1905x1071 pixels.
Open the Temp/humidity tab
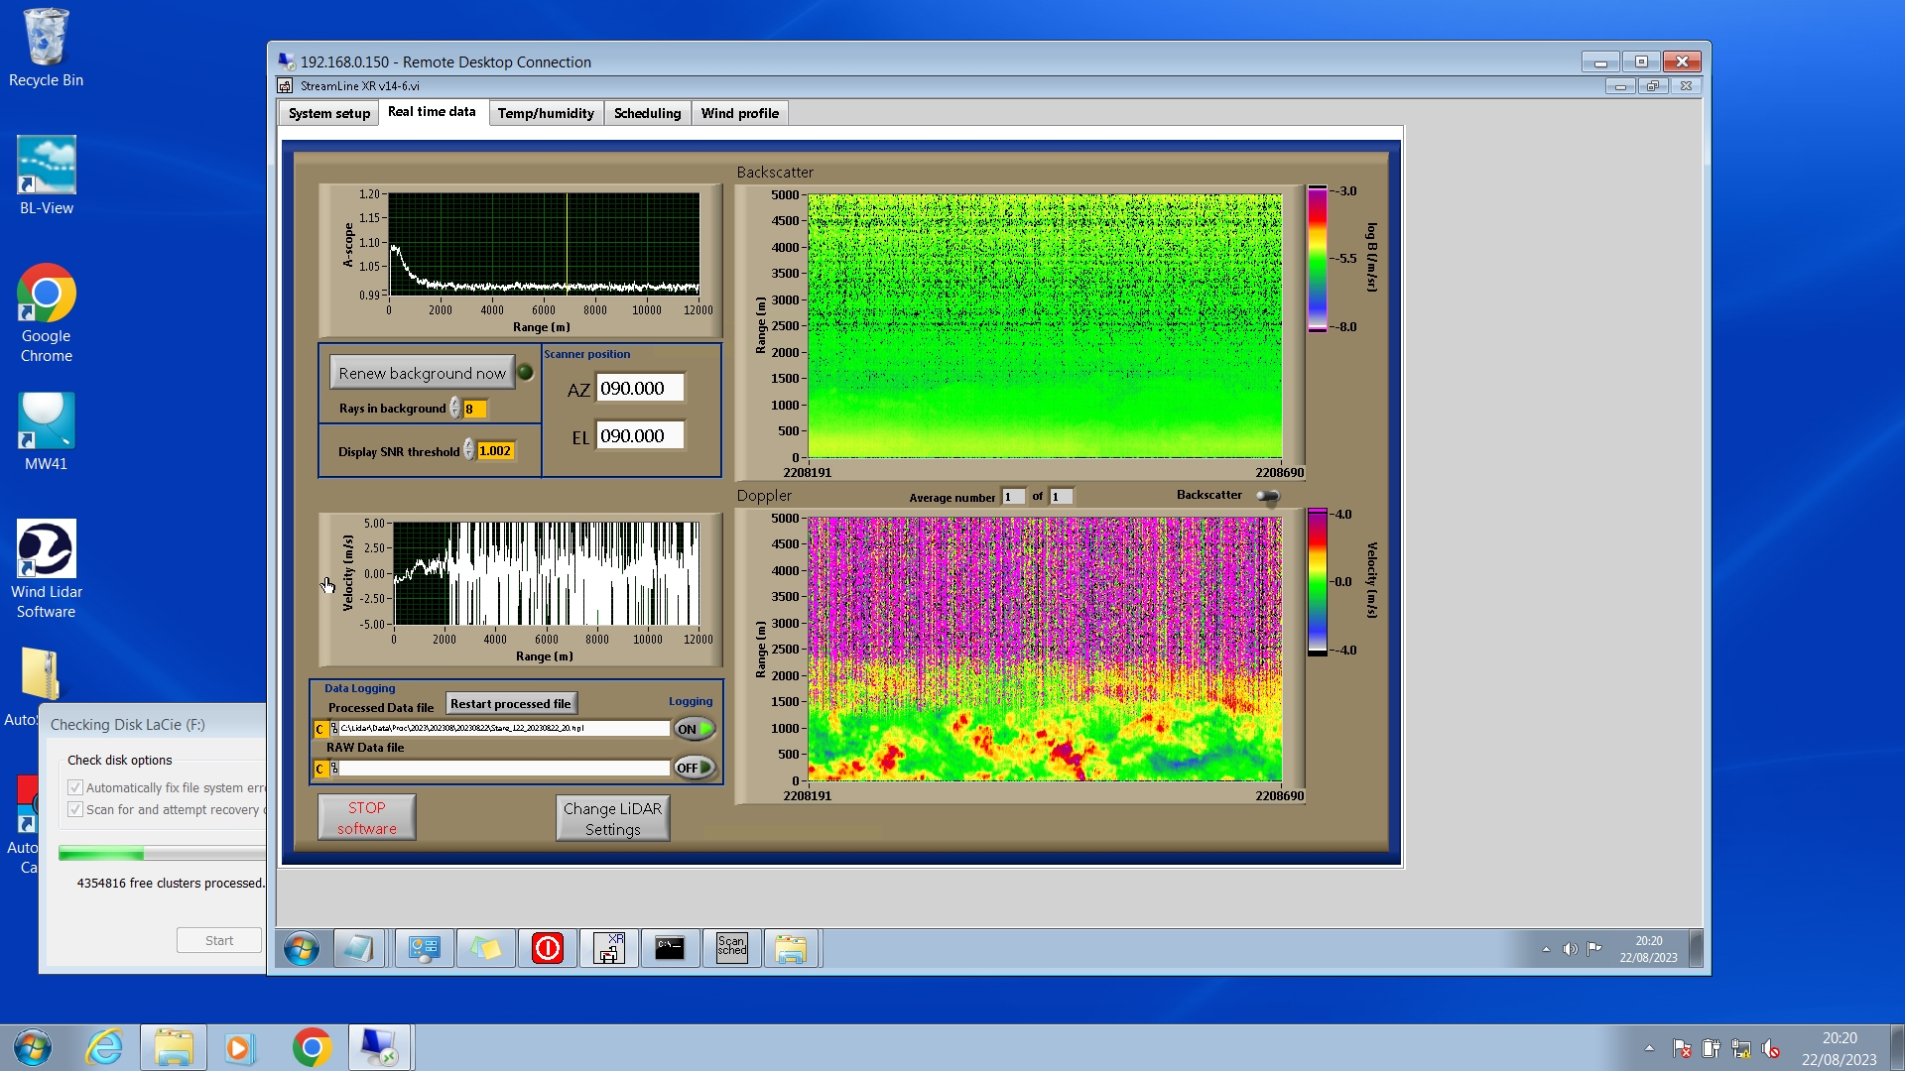coord(546,113)
